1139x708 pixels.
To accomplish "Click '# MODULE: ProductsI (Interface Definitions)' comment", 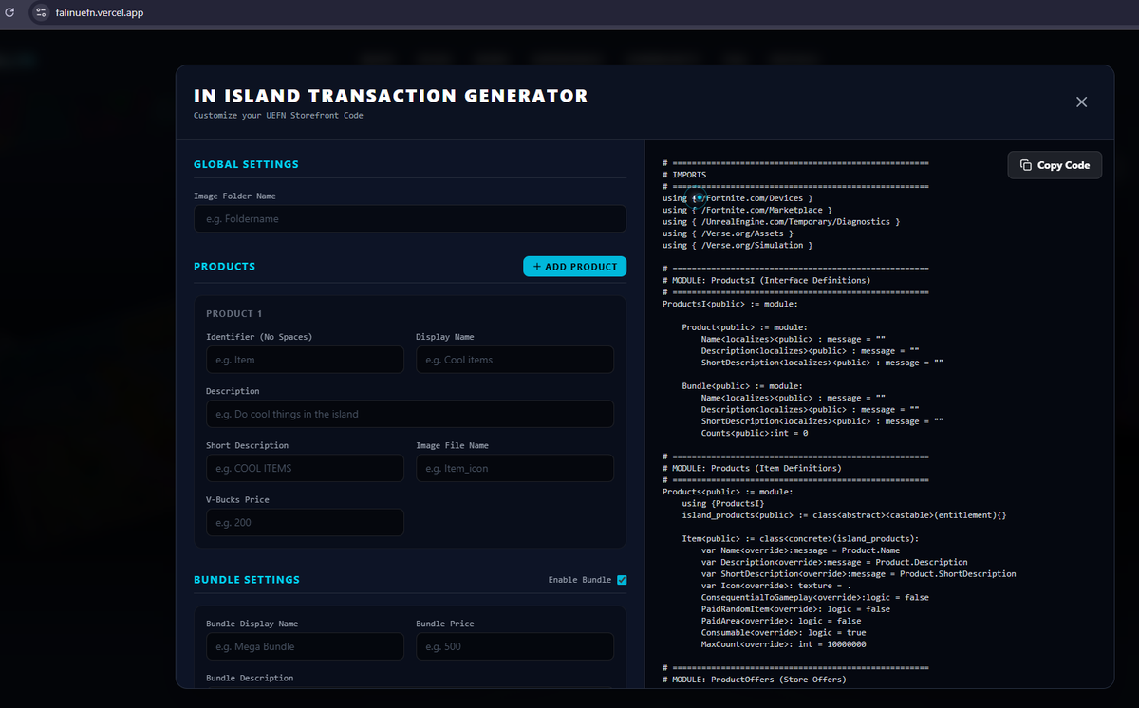I will pos(767,280).
